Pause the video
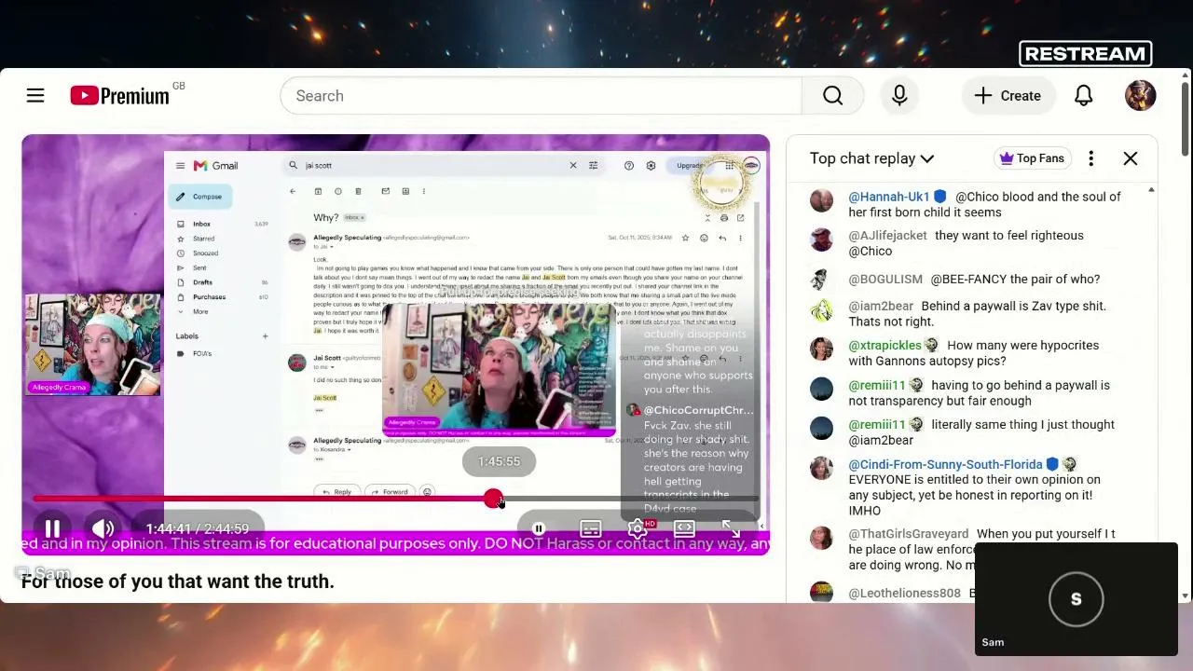The width and height of the screenshot is (1193, 671). click(52, 528)
